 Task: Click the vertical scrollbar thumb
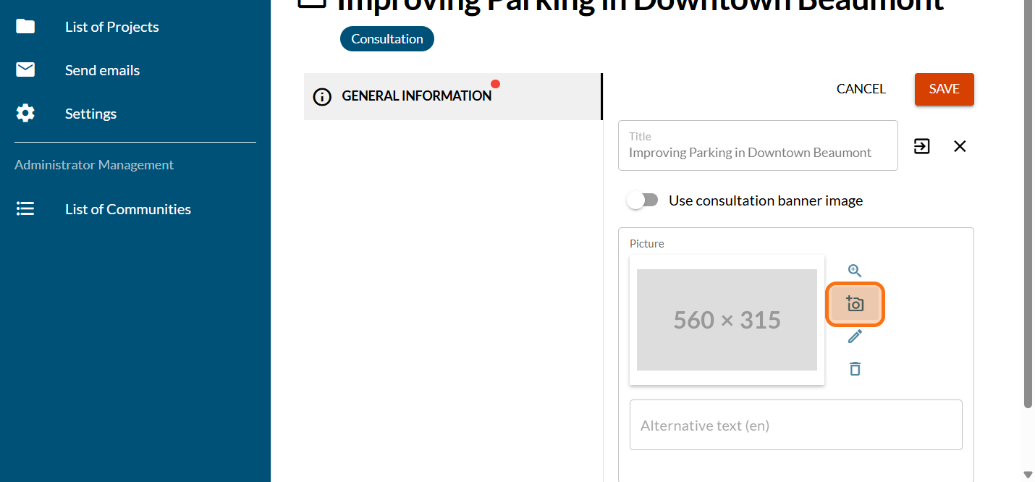[x=1028, y=203]
